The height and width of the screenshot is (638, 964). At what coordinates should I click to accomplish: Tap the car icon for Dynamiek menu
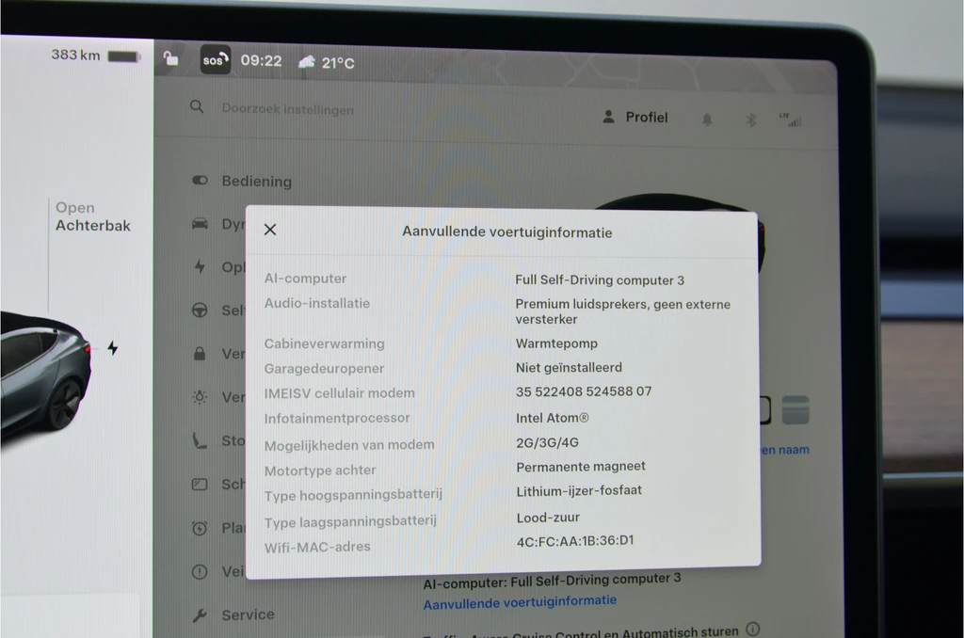tap(200, 223)
